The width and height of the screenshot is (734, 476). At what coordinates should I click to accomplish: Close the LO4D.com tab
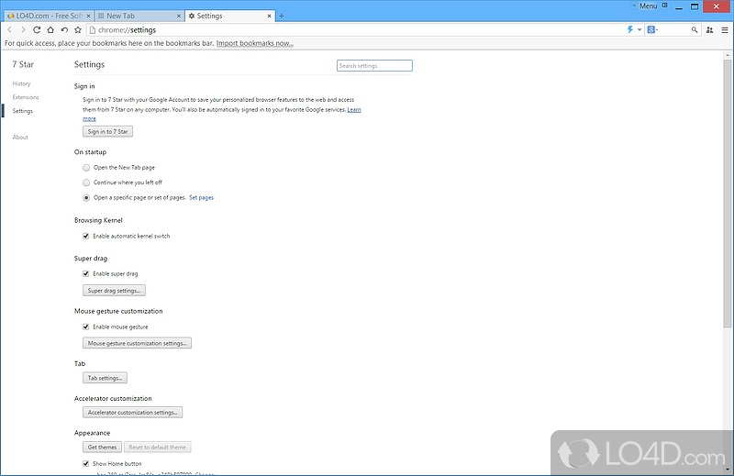(x=88, y=16)
